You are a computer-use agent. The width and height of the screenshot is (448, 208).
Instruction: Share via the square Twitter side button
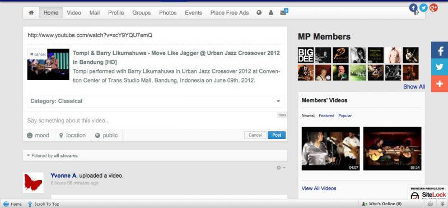click(440, 67)
